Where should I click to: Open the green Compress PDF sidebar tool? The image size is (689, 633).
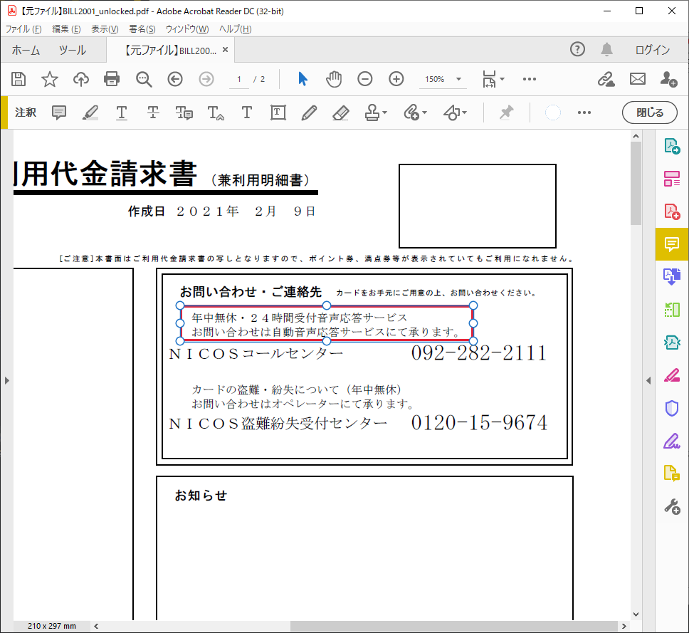pos(672,310)
